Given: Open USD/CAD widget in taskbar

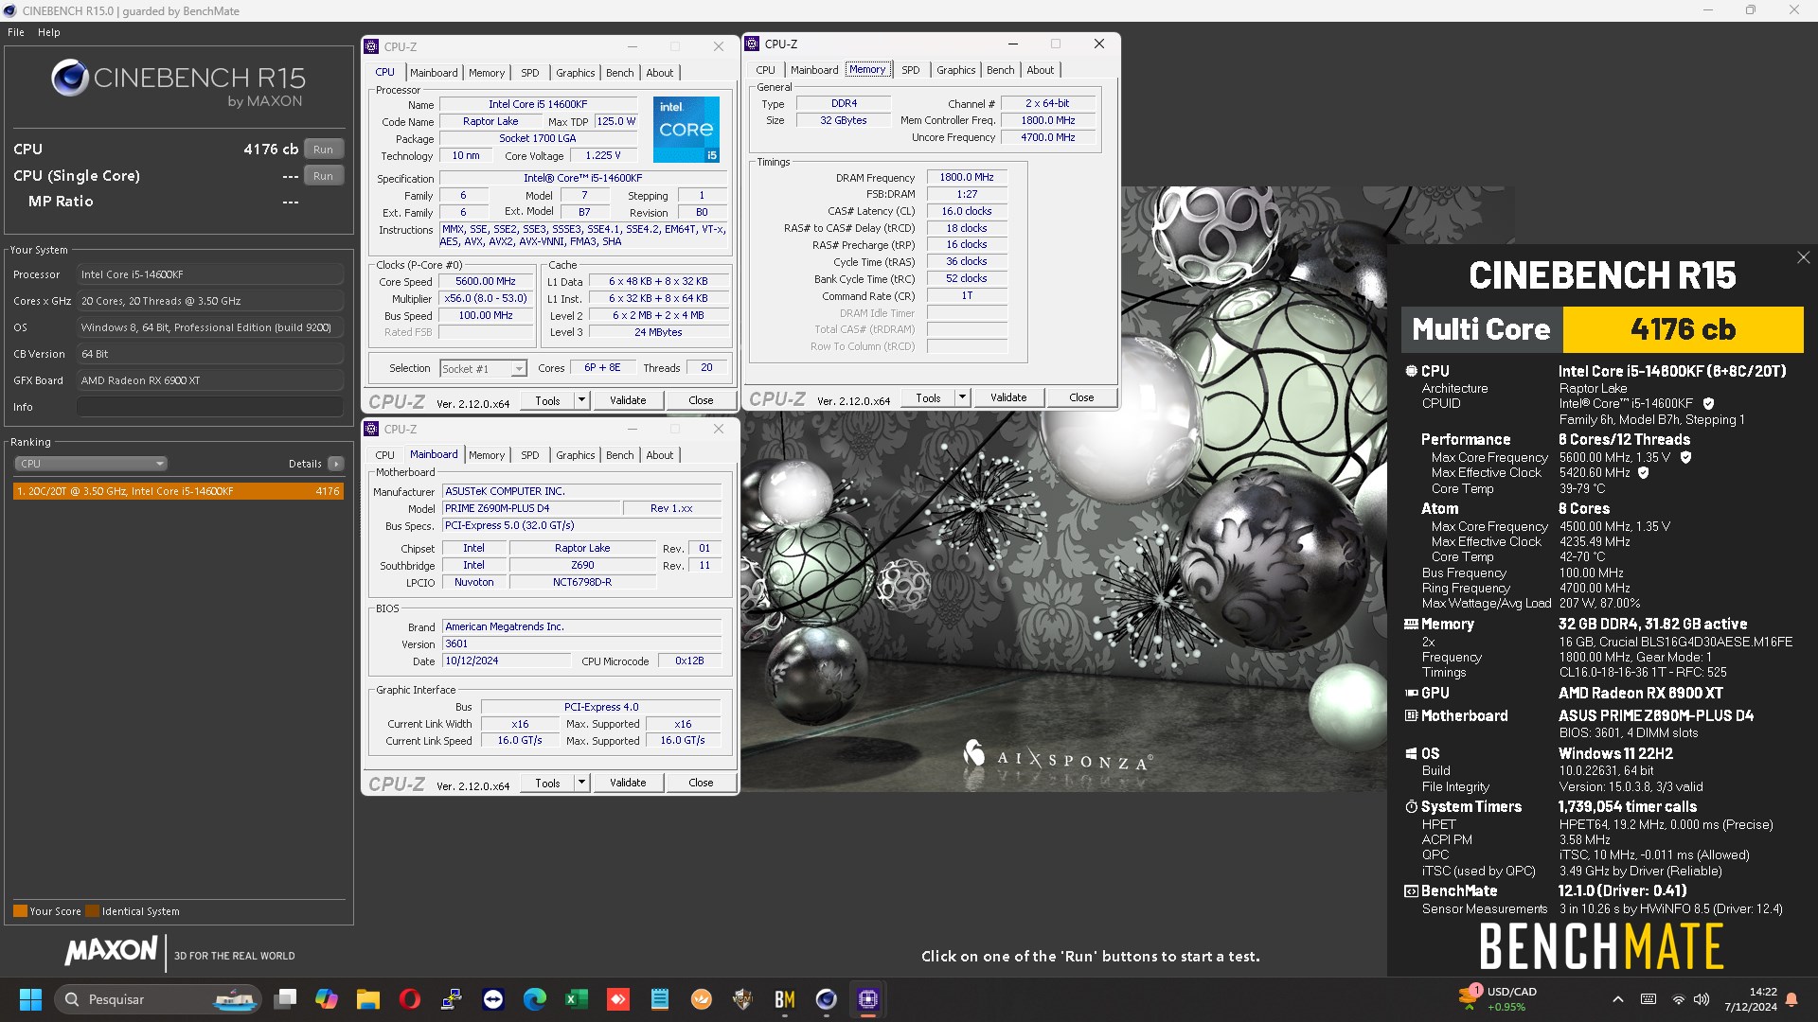Looking at the screenshot, I should pyautogui.click(x=1501, y=999).
